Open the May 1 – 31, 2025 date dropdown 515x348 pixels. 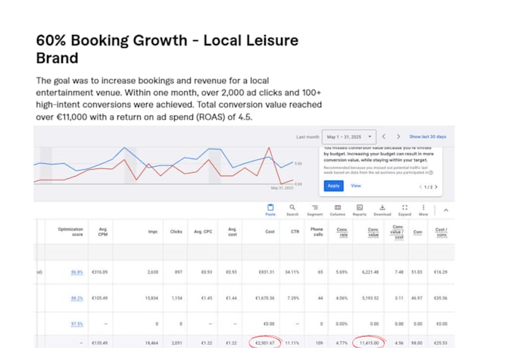[349, 136]
